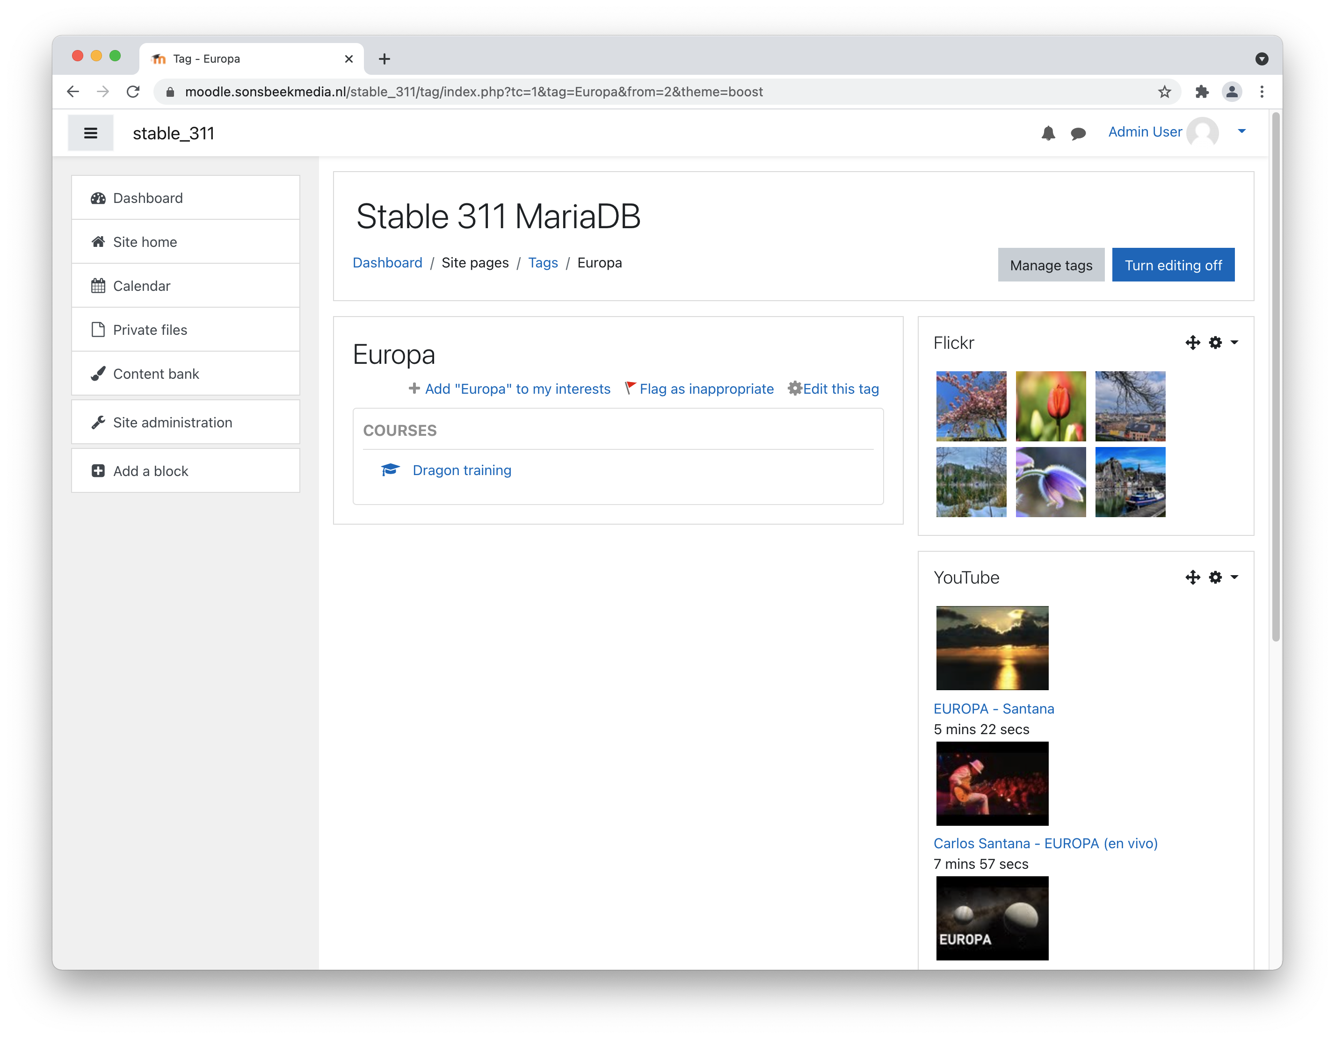The width and height of the screenshot is (1335, 1039).
Task: Click the address bar URL field
Action: (666, 92)
